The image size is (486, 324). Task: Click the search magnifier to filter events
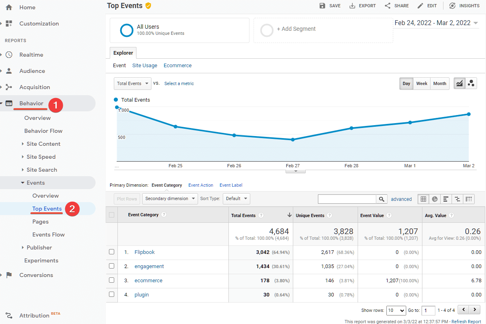coord(381,199)
